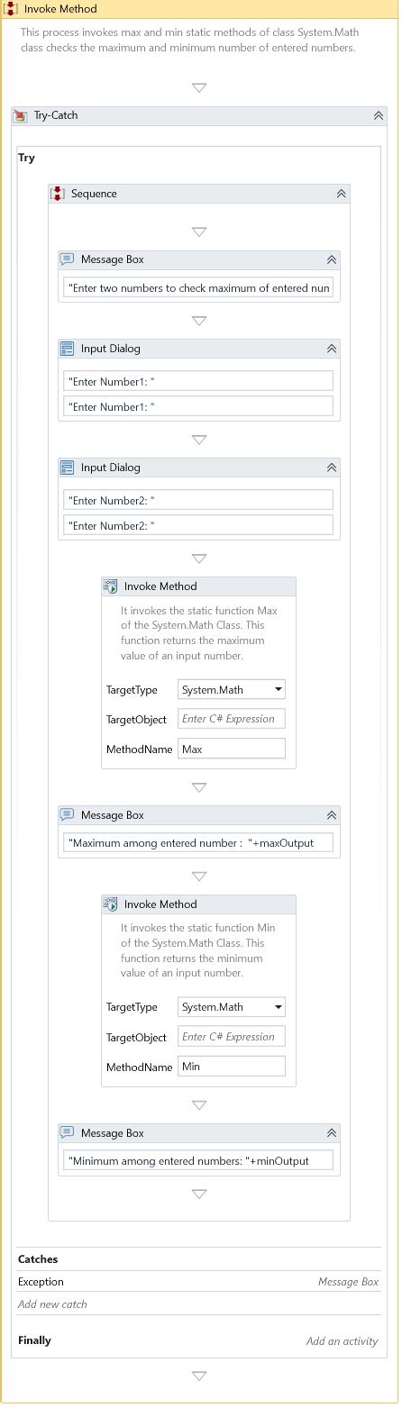Click the Invoke Method root sequence icon
The image size is (402, 1408).
(x=11, y=8)
